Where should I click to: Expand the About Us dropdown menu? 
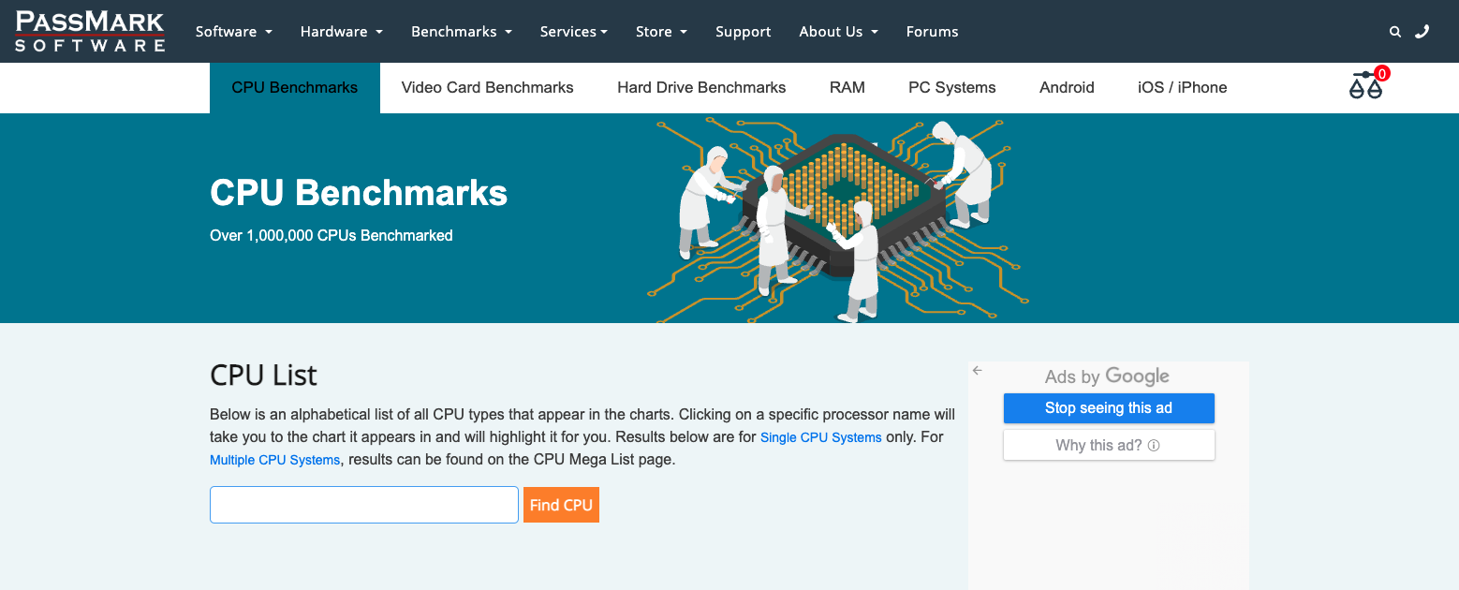pos(838,32)
